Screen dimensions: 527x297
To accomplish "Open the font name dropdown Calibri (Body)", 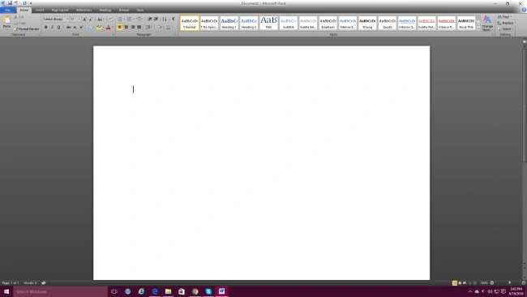I will coord(67,19).
